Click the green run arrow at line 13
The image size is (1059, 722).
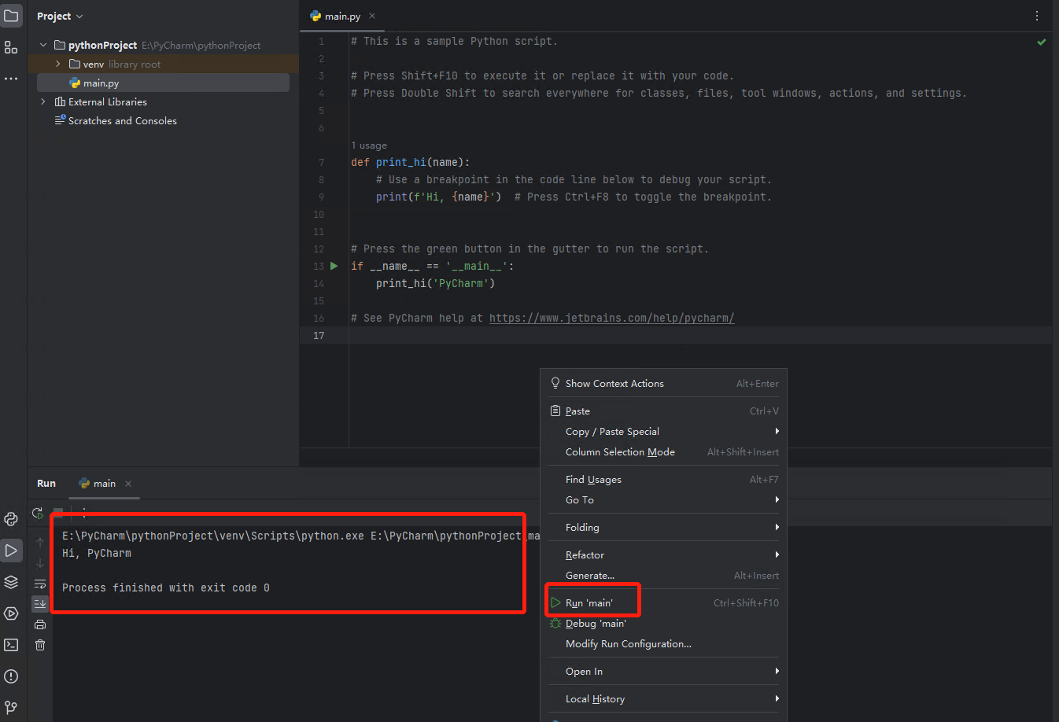[334, 266]
